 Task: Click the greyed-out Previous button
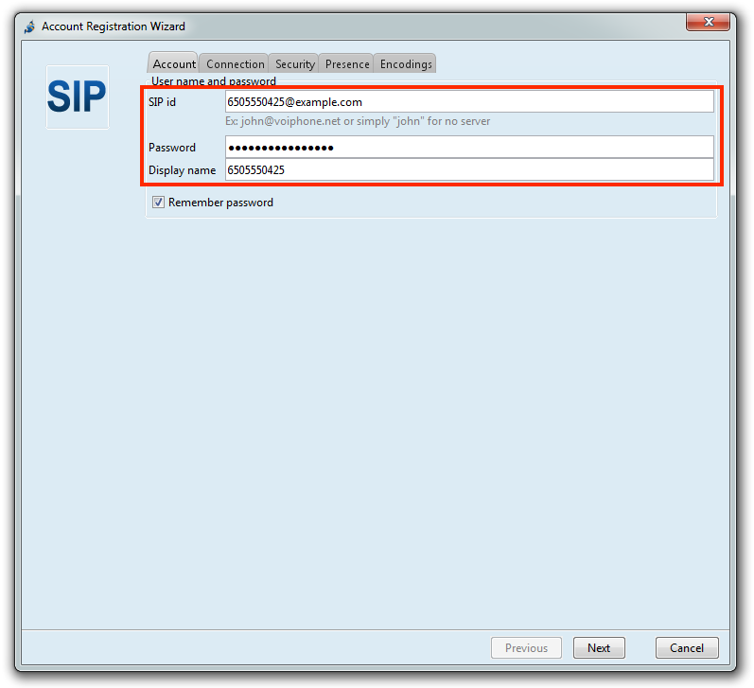tap(526, 648)
